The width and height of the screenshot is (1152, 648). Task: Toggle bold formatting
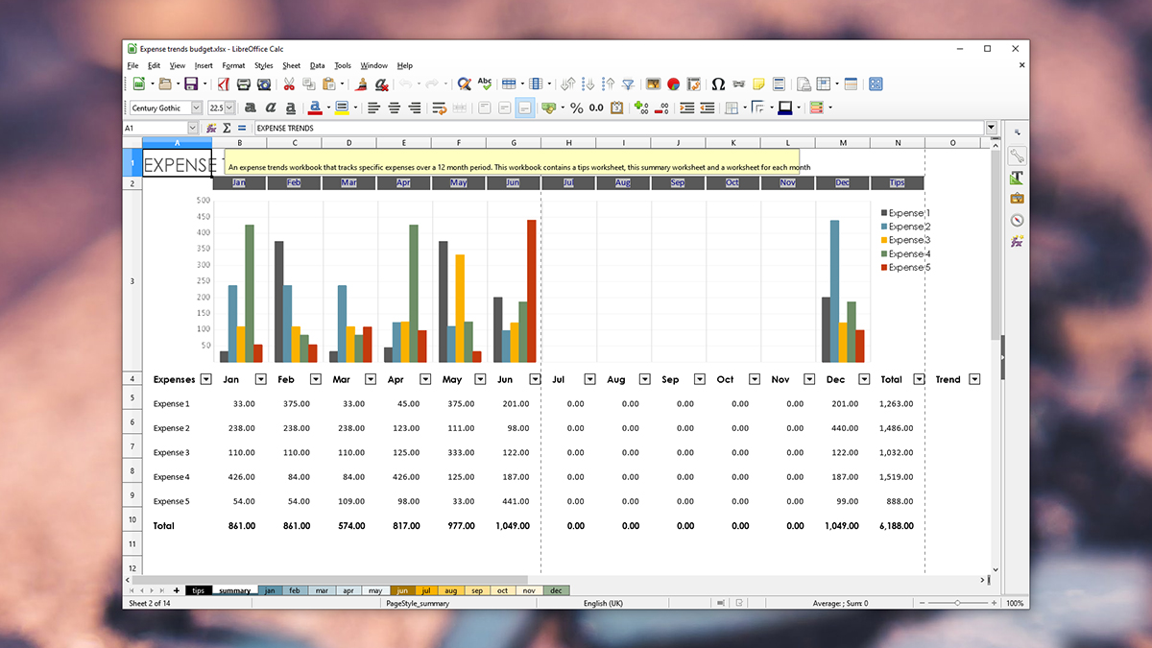tap(251, 108)
